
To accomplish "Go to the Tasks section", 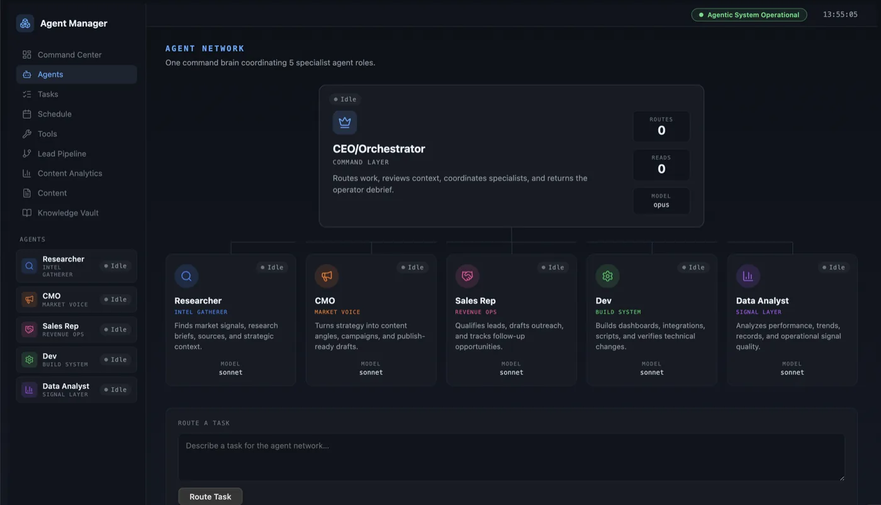I will click(77, 94).
